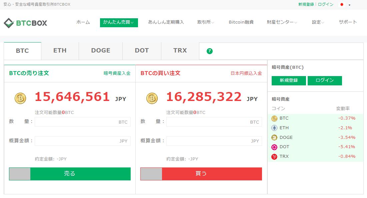Click BTCの売り注文 heading

(29, 73)
